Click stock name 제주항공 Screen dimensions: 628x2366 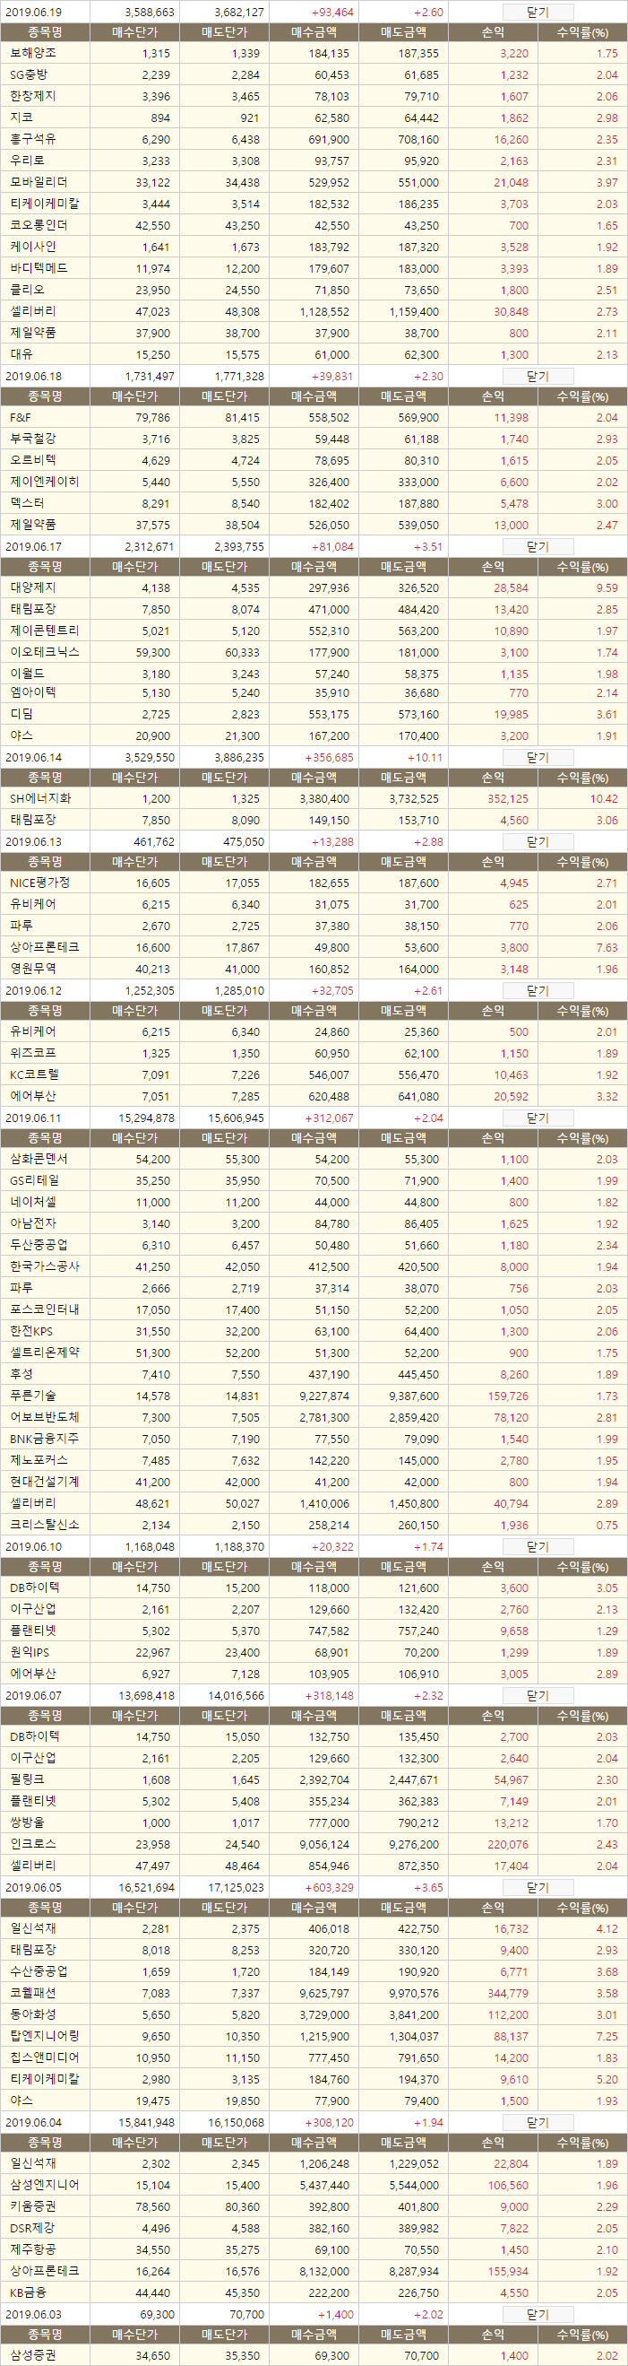[x=32, y=2249]
